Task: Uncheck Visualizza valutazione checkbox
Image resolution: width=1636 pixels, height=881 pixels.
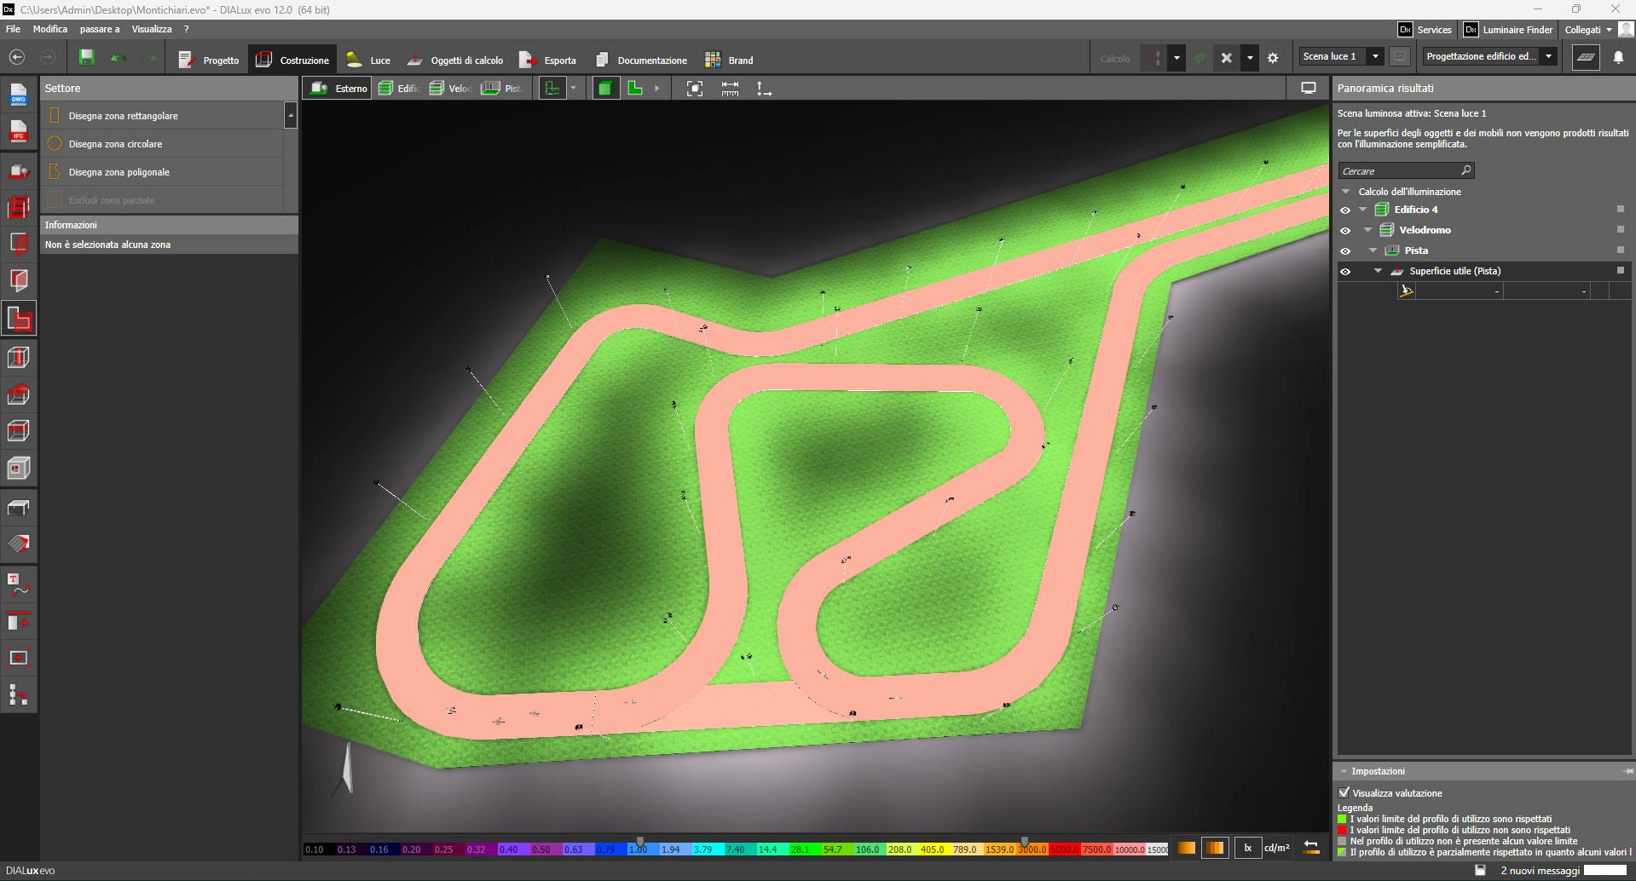Action: [x=1344, y=792]
